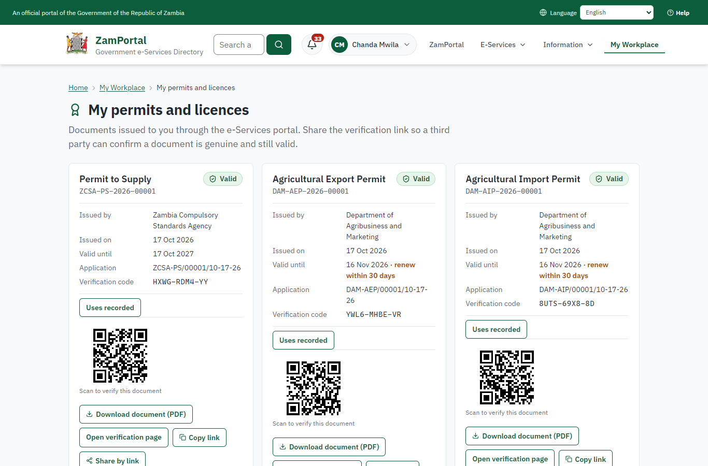Click verification code YWL6-MHBE-VR
The height and width of the screenshot is (466, 708).
pyautogui.click(x=374, y=314)
